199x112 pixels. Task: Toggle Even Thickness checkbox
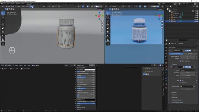click(x=181, y=78)
